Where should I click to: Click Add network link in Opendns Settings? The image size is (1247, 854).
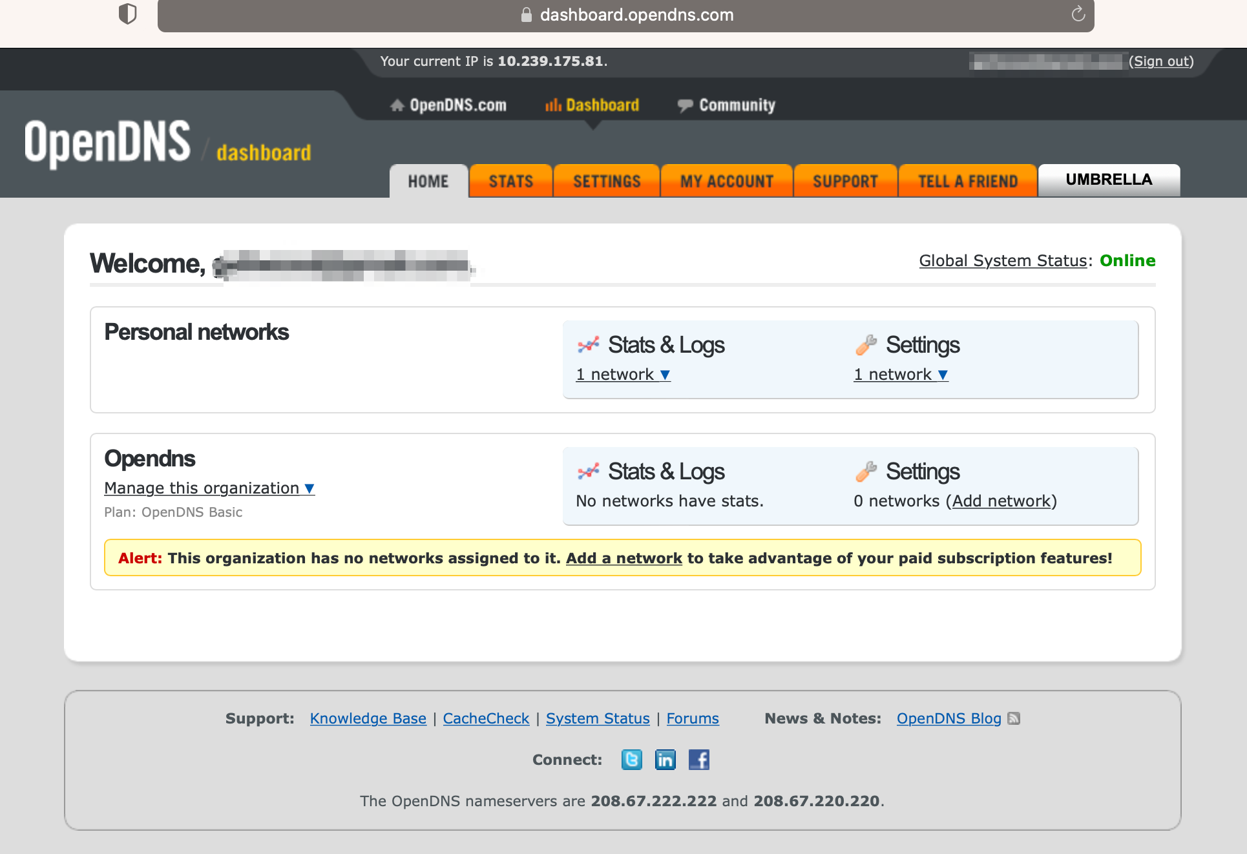[1001, 501]
